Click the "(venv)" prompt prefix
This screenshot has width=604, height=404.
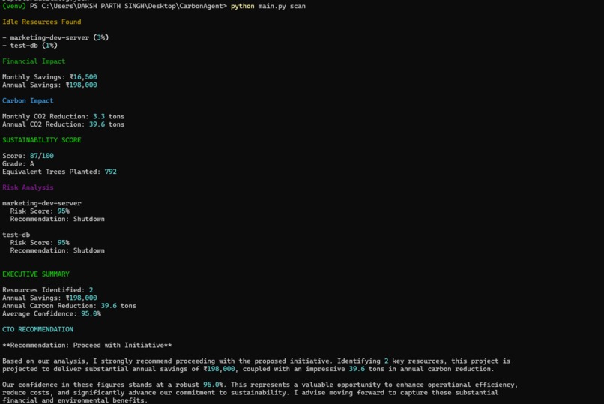point(14,6)
